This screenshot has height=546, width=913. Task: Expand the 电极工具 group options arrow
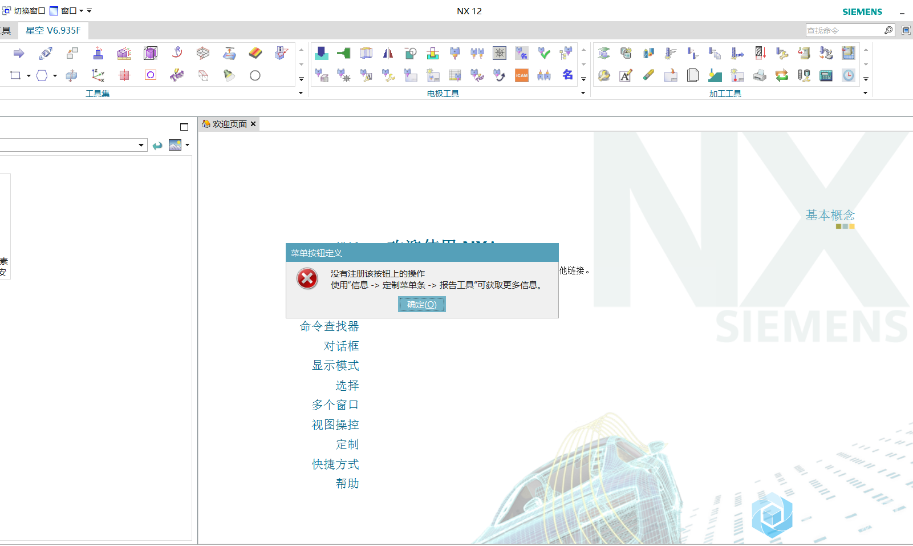click(583, 93)
